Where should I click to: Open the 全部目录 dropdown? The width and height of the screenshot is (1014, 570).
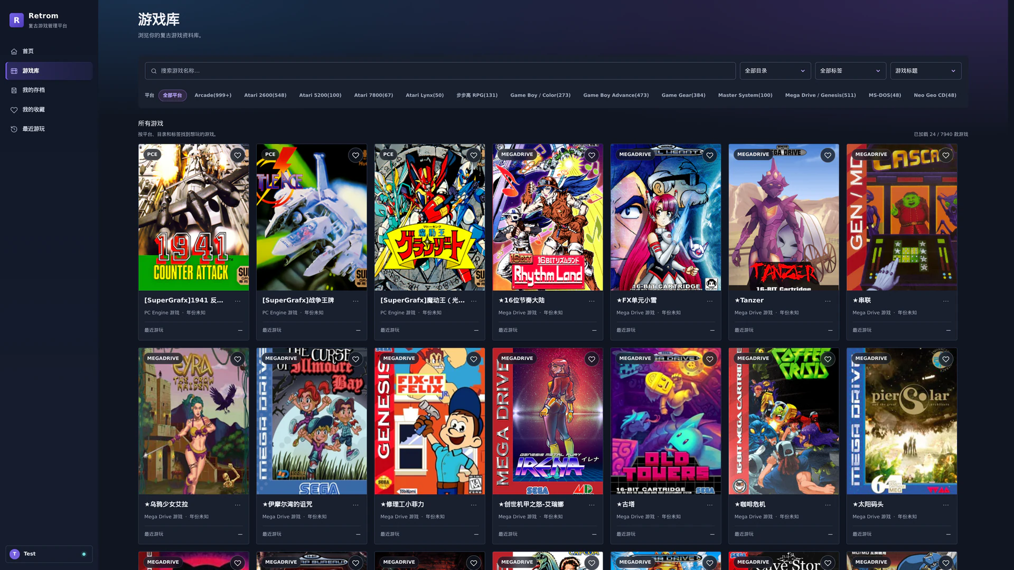775,71
